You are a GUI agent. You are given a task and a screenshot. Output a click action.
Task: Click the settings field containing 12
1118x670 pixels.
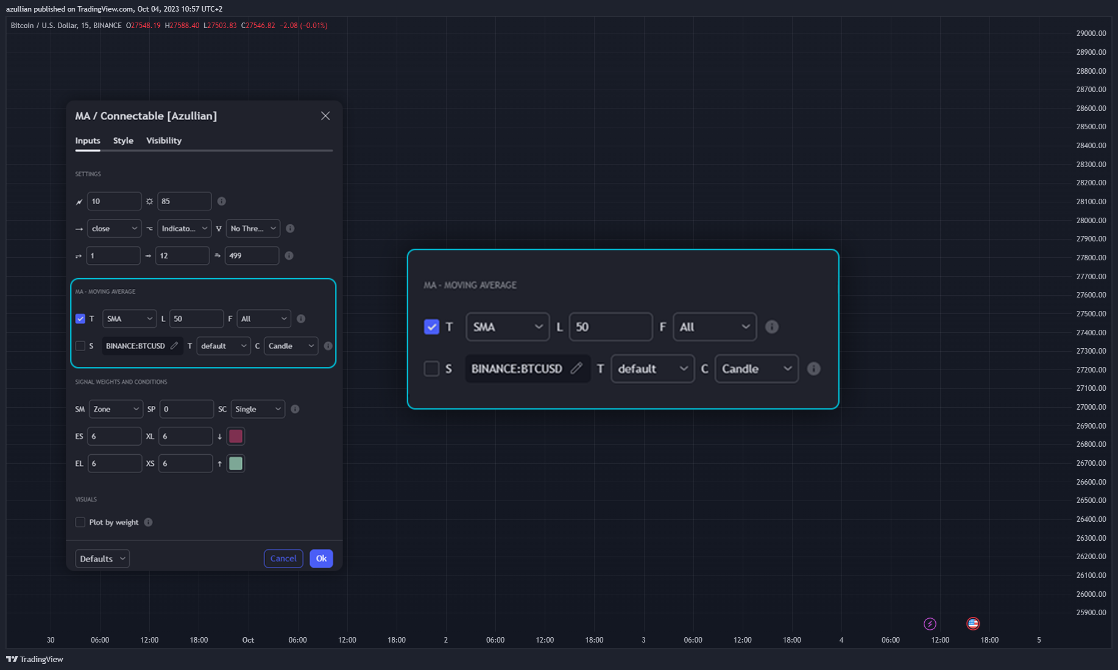(182, 255)
